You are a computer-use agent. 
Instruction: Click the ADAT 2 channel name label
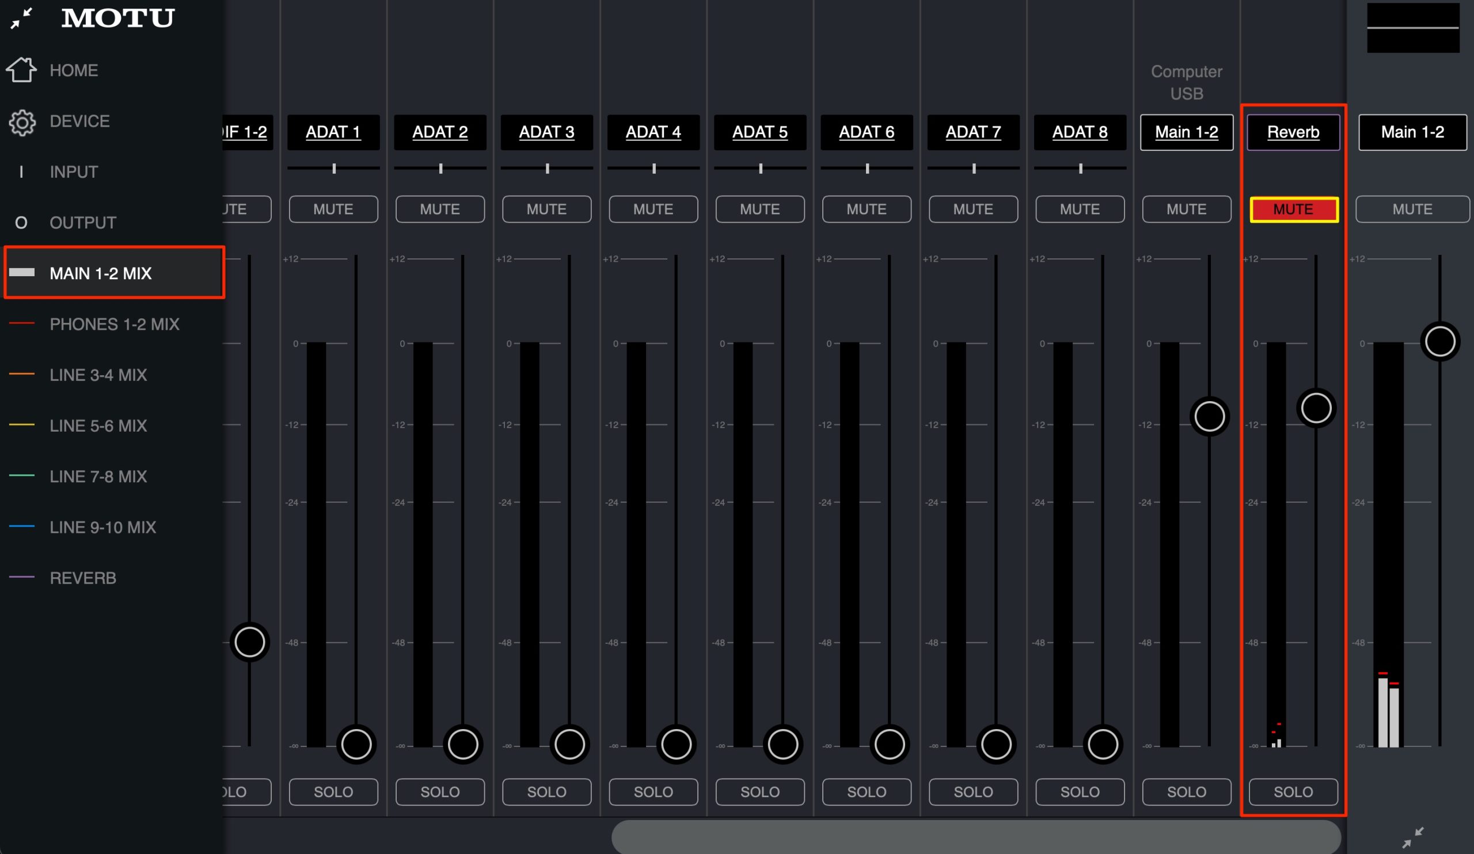(440, 132)
